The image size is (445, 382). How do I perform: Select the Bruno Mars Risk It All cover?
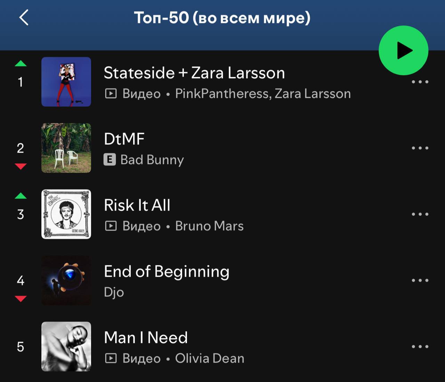66,214
